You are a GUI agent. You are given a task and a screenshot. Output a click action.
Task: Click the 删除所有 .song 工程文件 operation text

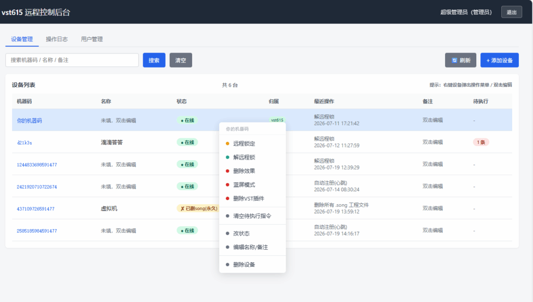point(341,205)
